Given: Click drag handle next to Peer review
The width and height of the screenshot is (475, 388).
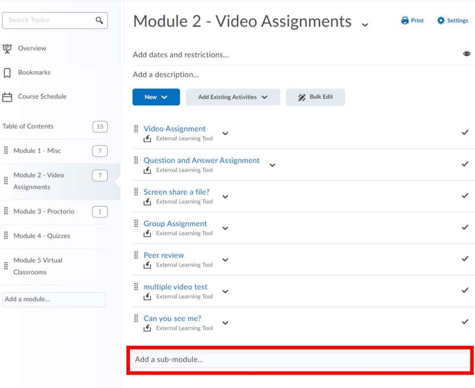Looking at the screenshot, I should [136, 255].
